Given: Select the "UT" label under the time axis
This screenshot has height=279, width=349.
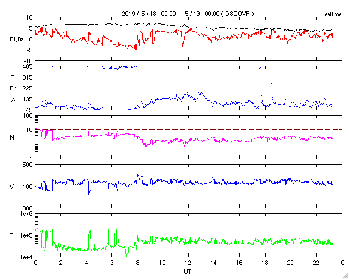Looking at the screenshot, I should [x=187, y=272].
